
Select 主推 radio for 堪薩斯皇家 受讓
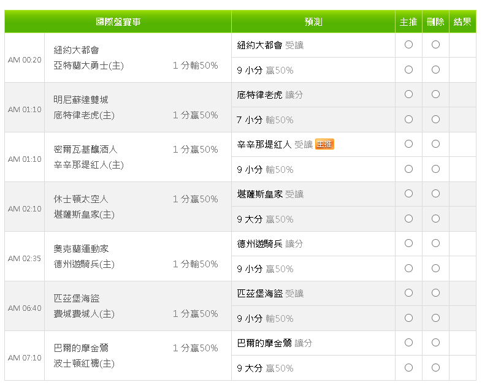(x=408, y=194)
